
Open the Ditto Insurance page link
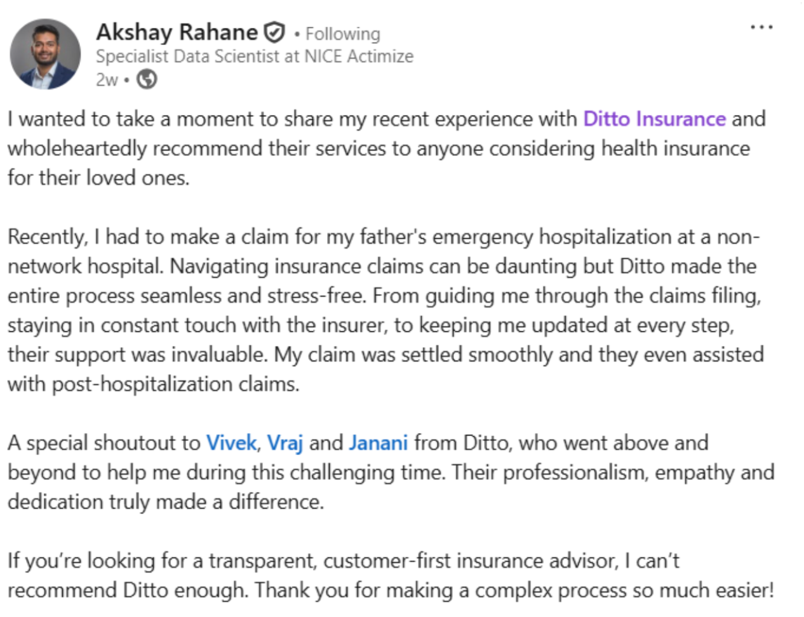(655, 119)
